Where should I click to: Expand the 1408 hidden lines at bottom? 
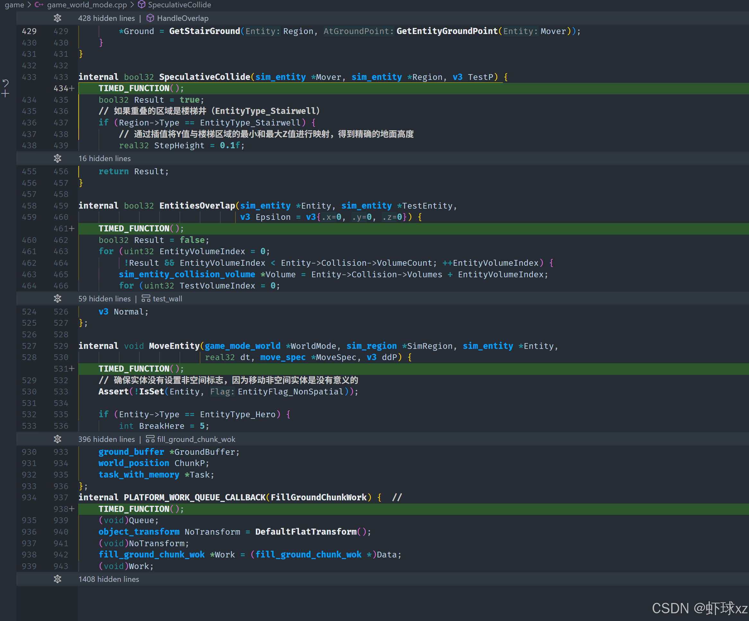[x=57, y=579]
